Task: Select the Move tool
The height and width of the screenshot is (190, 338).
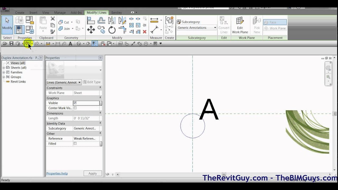Action: coord(91,30)
